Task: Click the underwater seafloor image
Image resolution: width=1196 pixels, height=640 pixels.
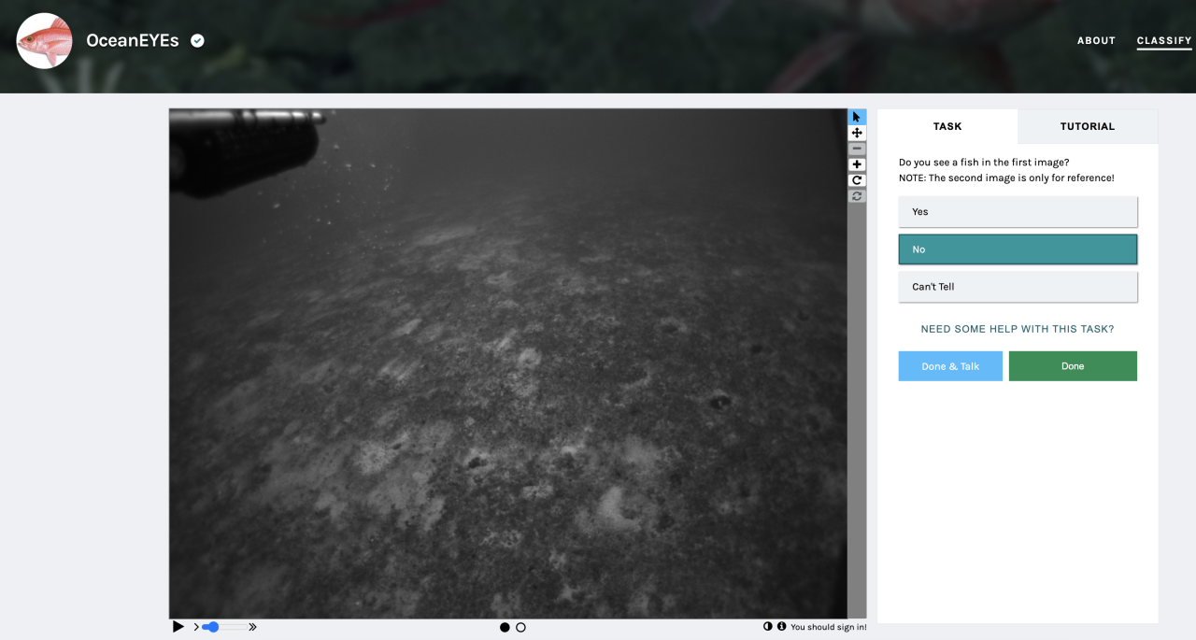Action: pyautogui.click(x=508, y=363)
